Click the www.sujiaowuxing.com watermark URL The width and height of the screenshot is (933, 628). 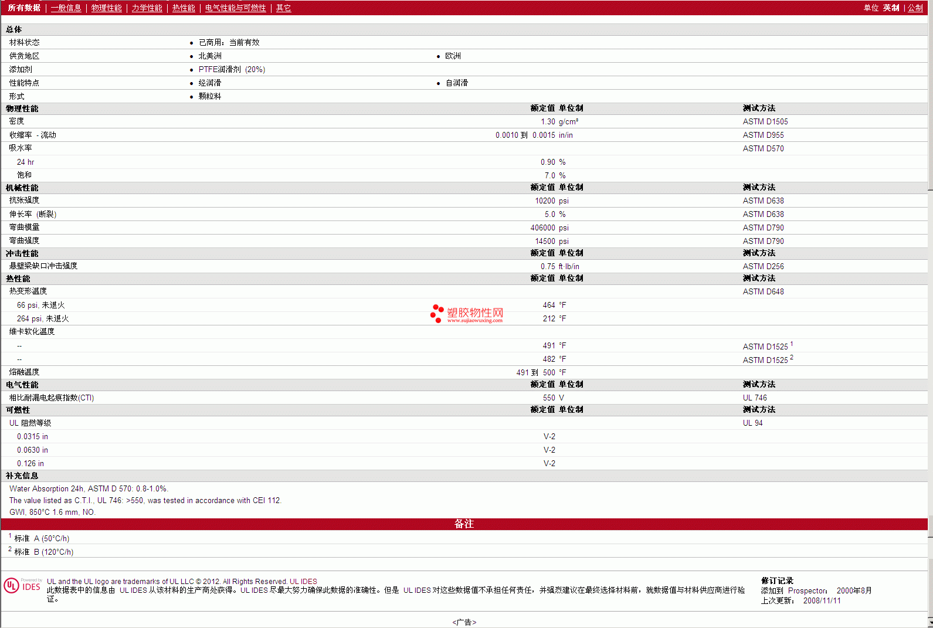474,321
